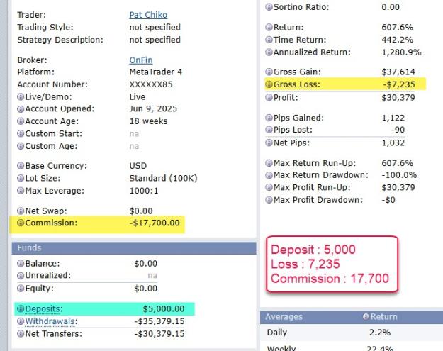Click info icon beside Account Age
The width and height of the screenshot is (443, 351).
click(x=21, y=121)
